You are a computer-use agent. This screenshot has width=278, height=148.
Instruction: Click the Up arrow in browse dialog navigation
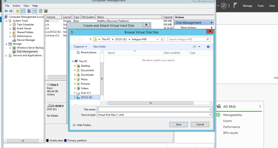point(90,39)
